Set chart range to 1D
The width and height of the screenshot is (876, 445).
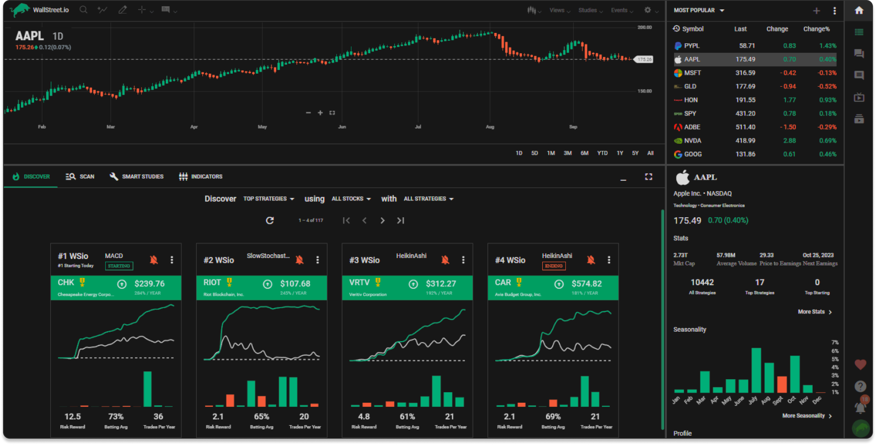[x=519, y=153]
